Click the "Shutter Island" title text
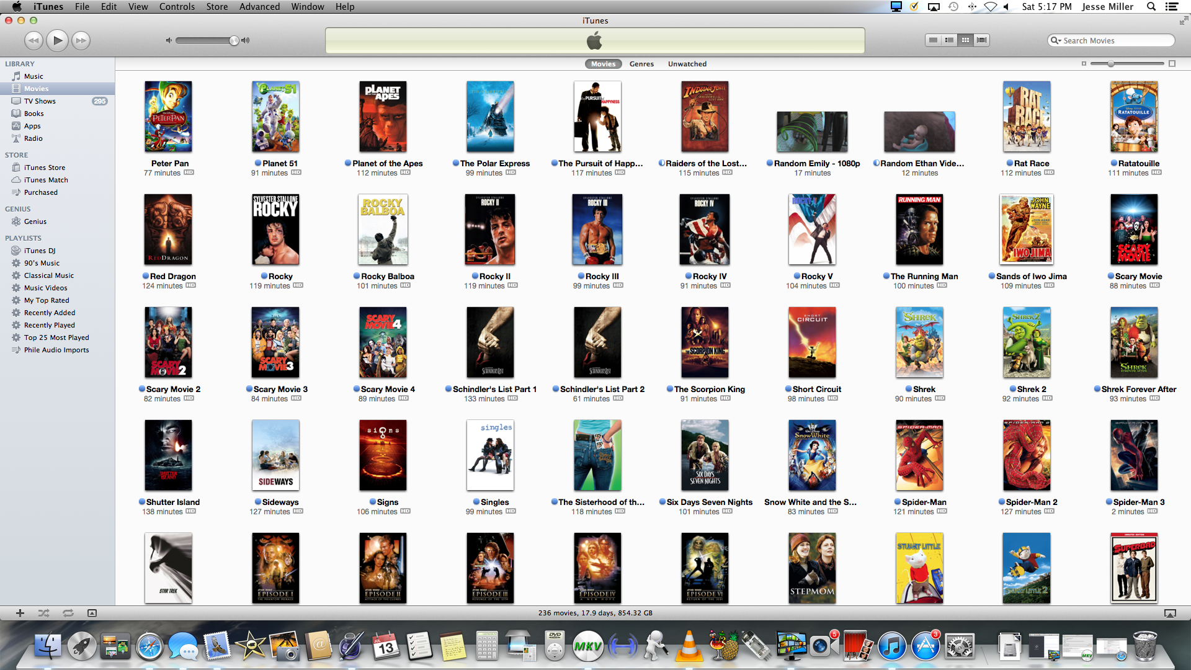1191x670 pixels. click(173, 502)
